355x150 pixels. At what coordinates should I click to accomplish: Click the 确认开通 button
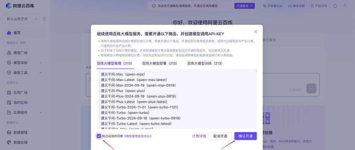pyautogui.click(x=246, y=136)
